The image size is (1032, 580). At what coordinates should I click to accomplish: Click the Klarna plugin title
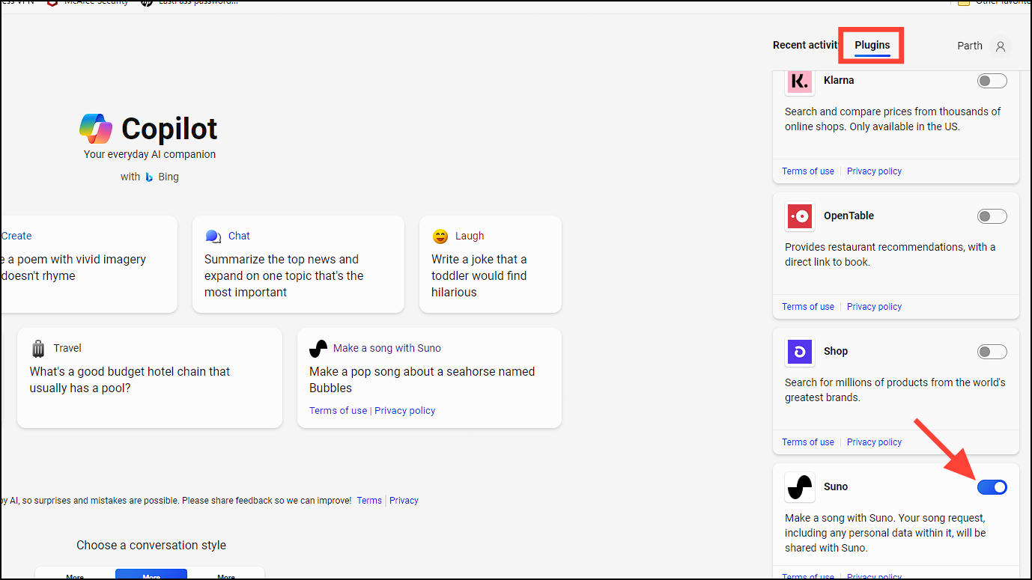(839, 80)
